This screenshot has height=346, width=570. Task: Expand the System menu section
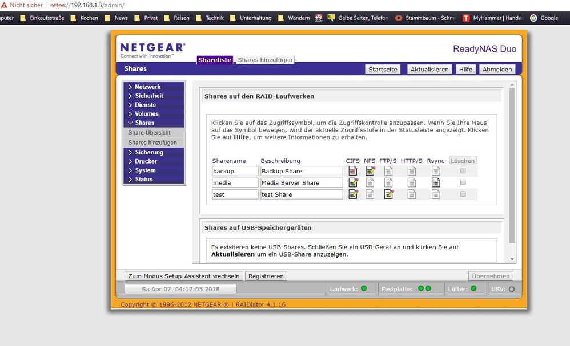154,170
